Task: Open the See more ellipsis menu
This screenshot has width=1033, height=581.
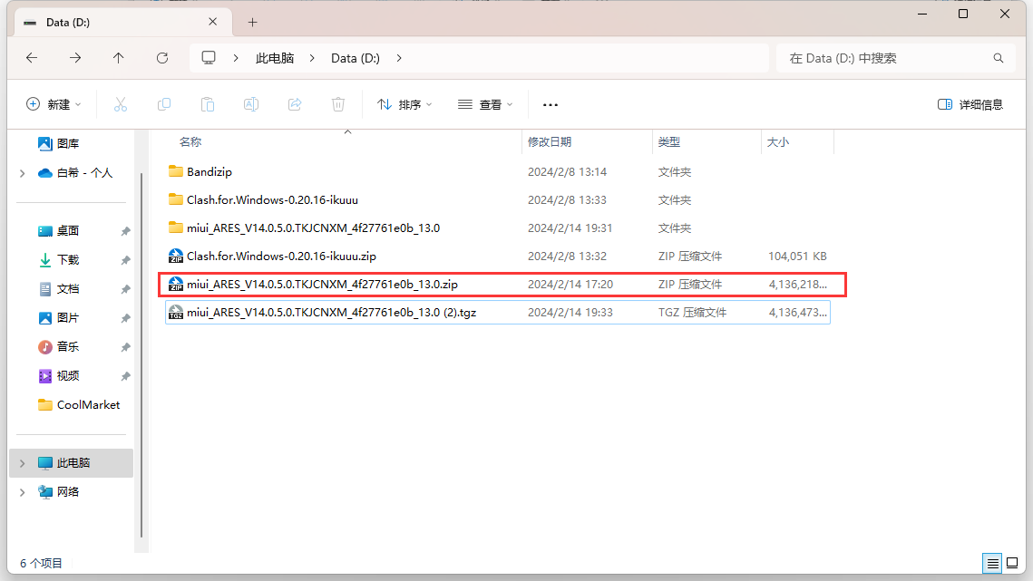Action: tap(551, 105)
